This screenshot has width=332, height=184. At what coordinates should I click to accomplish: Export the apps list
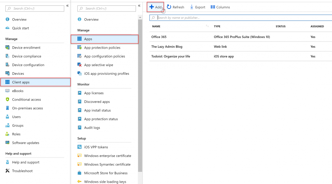coord(198,7)
